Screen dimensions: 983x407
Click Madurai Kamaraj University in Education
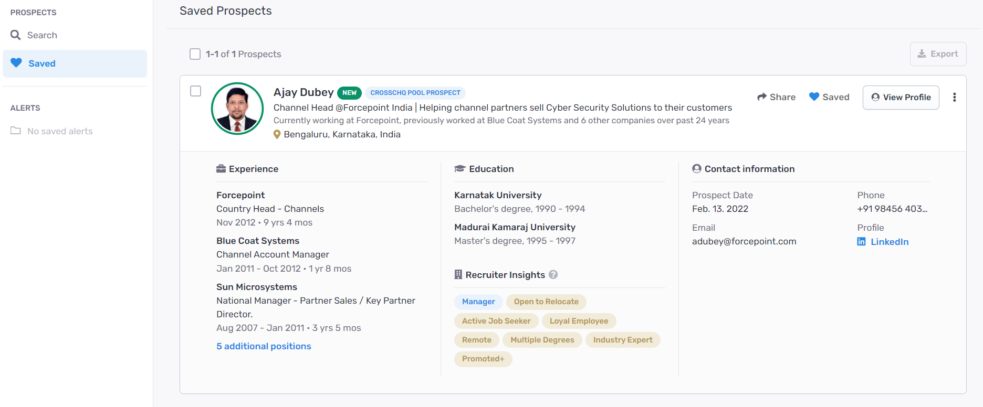pyautogui.click(x=515, y=227)
